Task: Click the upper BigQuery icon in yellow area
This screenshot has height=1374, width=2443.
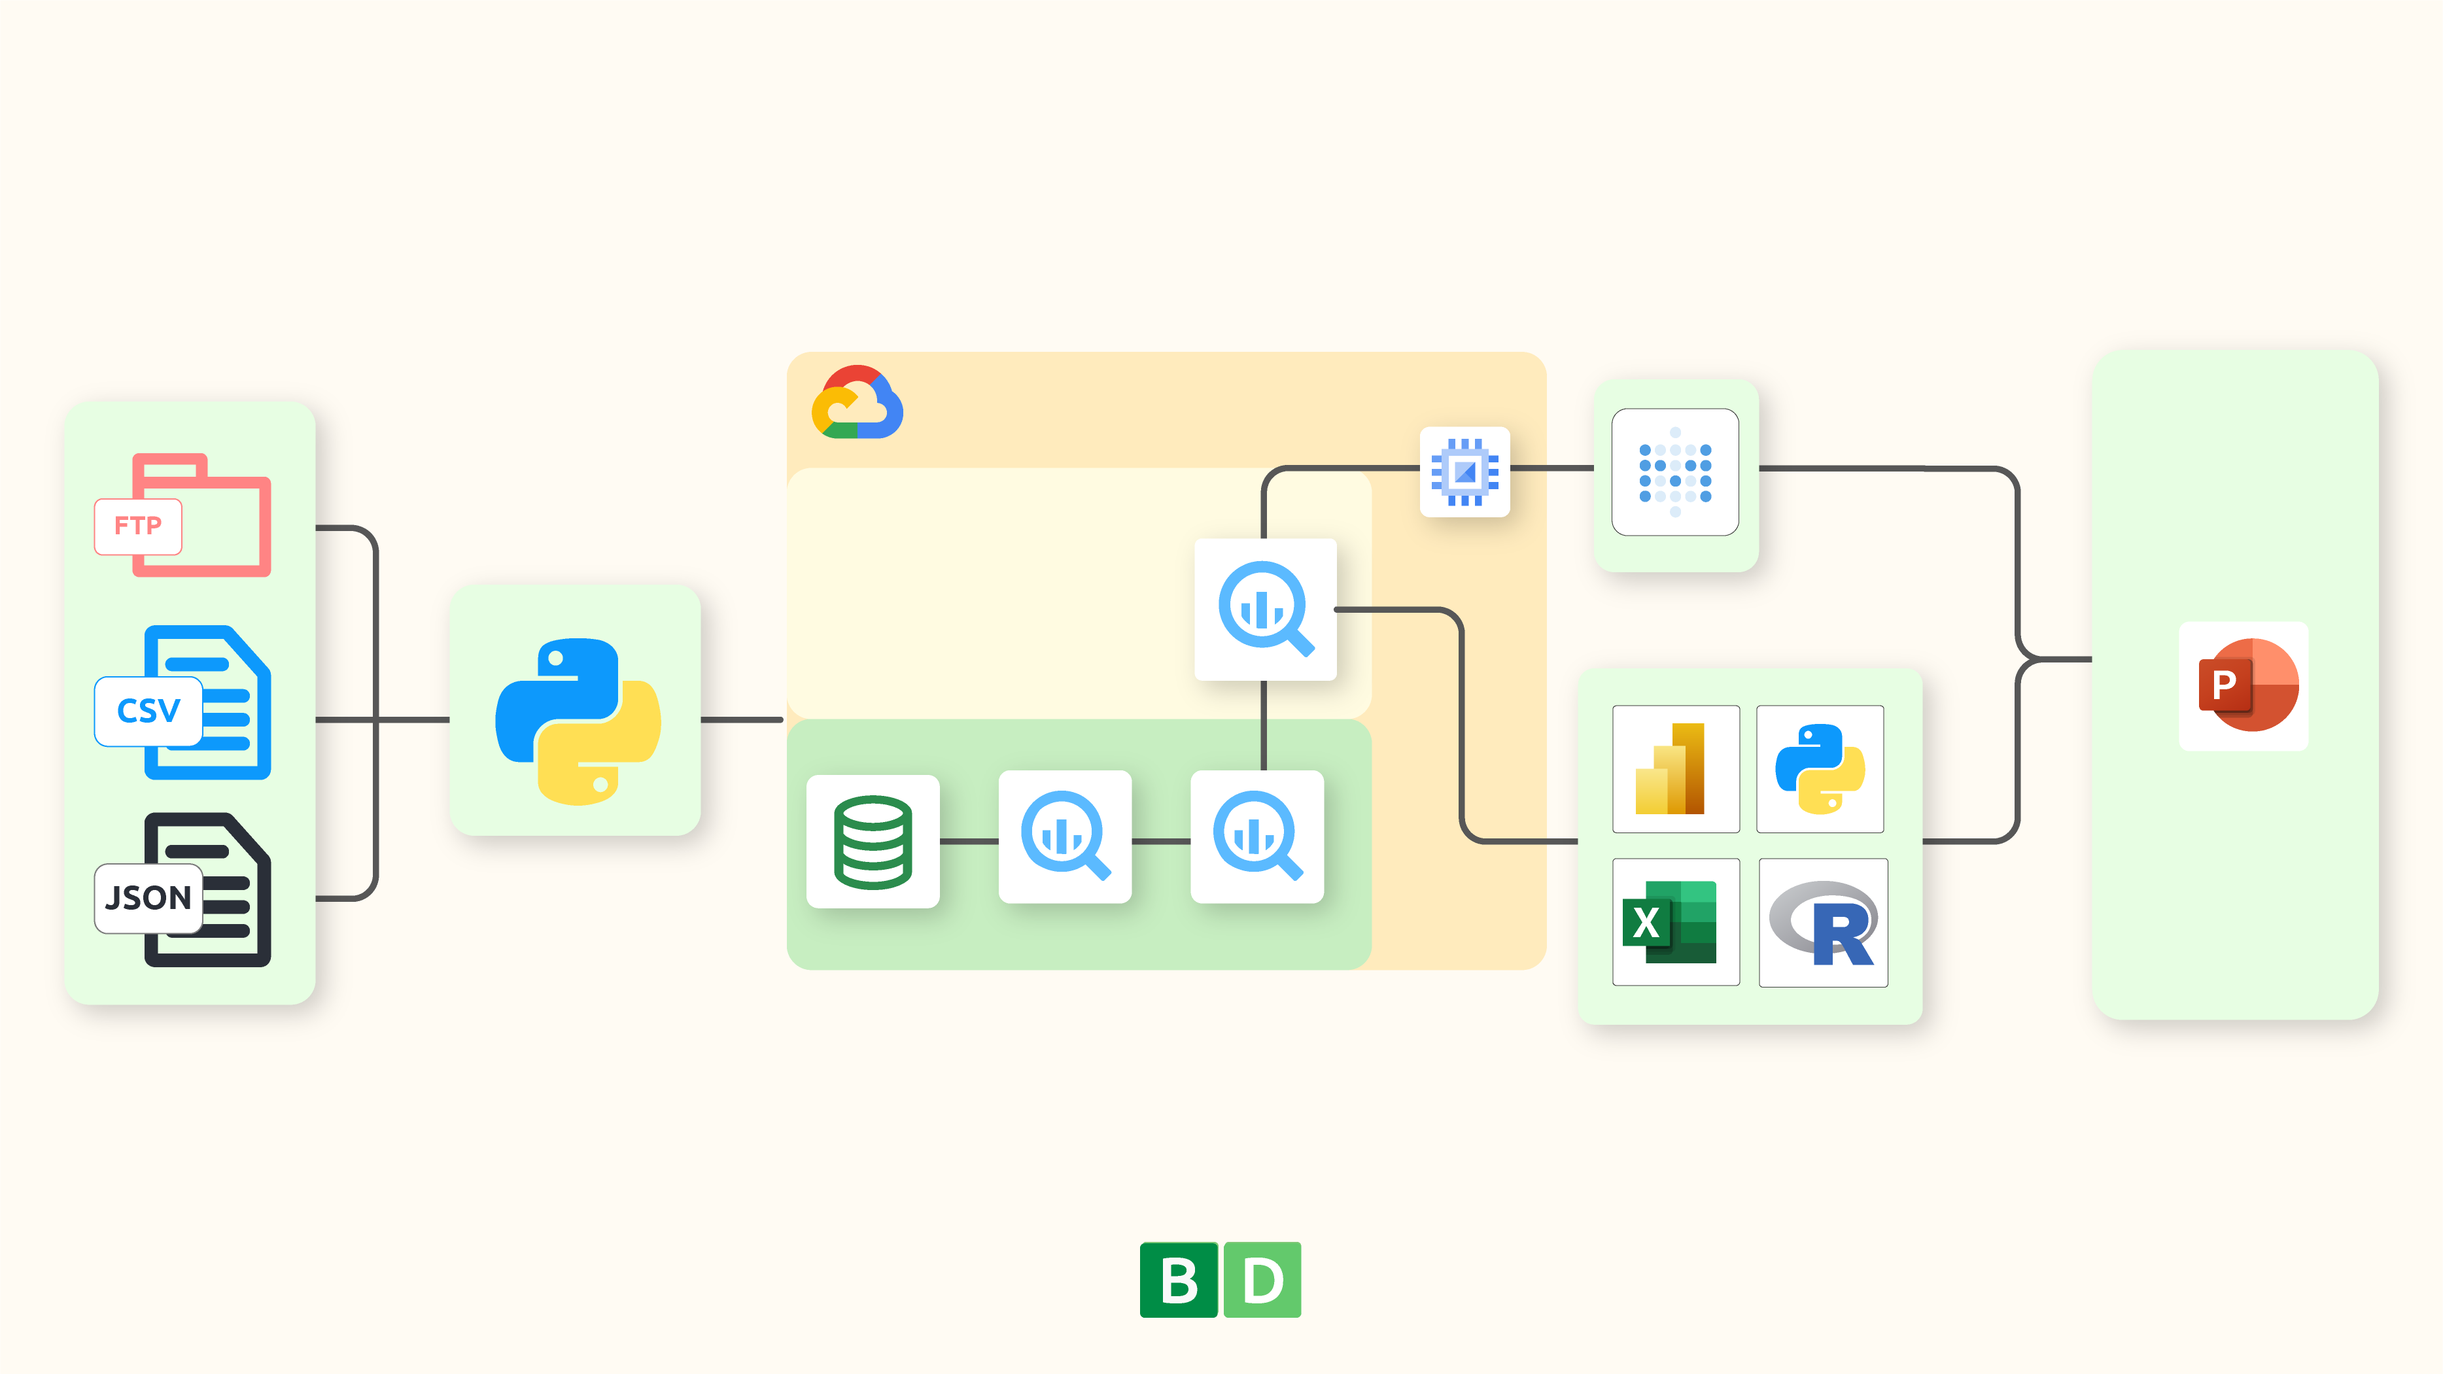Action: point(1266,610)
